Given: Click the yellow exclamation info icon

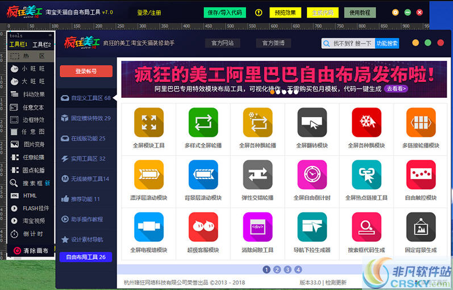Looking at the screenshot, I should coord(259,13).
